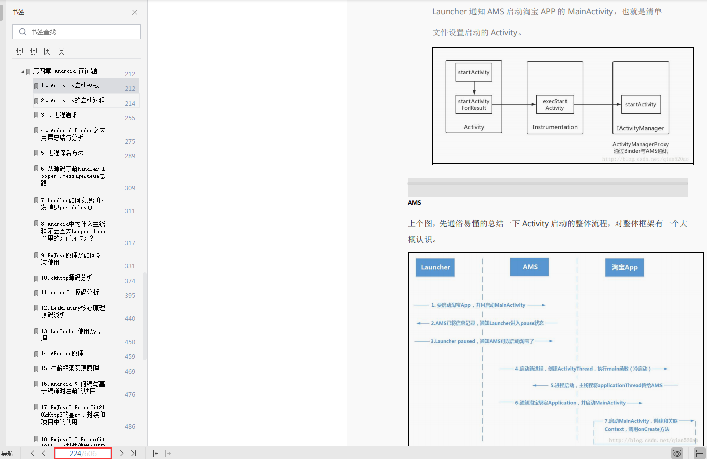Open bookmark 第四章 Android 面试题
This screenshot has height=459, width=707.
coord(65,71)
